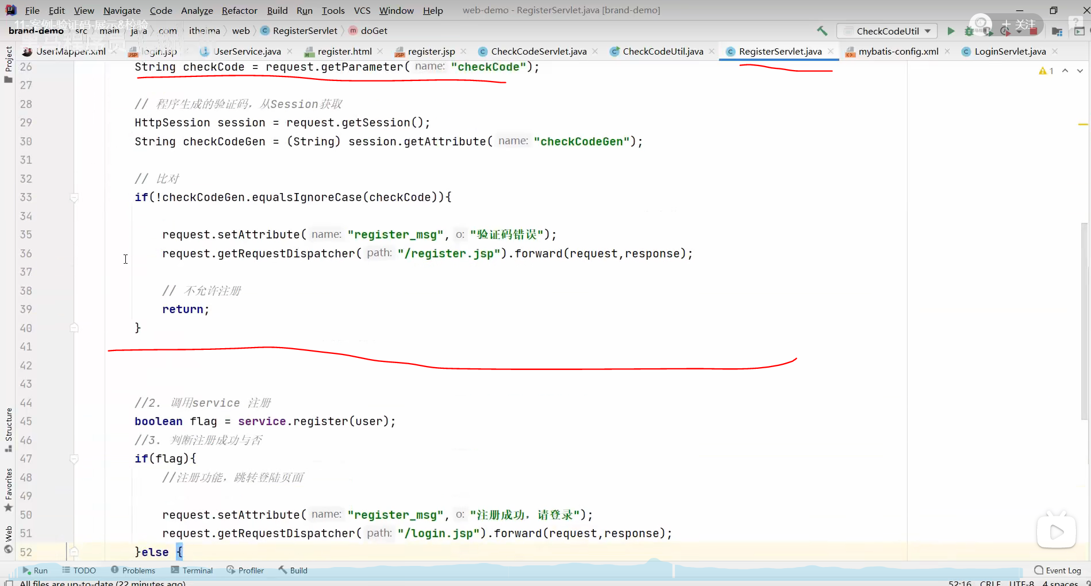
Task: Open the Build menu
Action: tap(278, 10)
